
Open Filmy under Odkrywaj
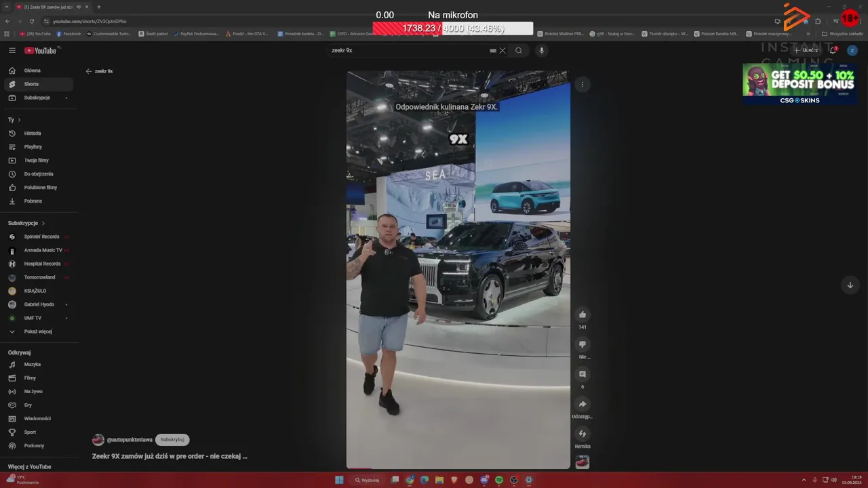coord(39,378)
